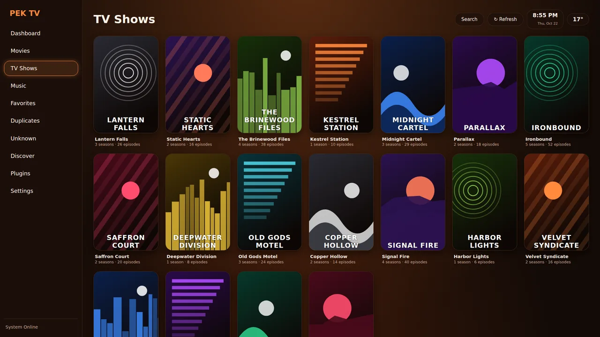Image resolution: width=600 pixels, height=337 pixels.
Task: Click the PEK TV logo
Action: tap(25, 13)
